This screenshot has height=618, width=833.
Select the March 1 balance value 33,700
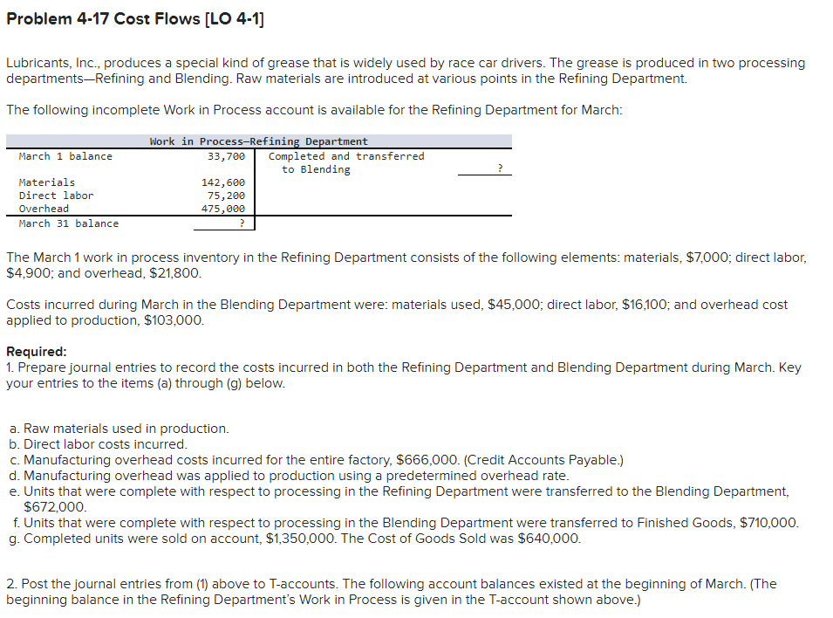226,156
